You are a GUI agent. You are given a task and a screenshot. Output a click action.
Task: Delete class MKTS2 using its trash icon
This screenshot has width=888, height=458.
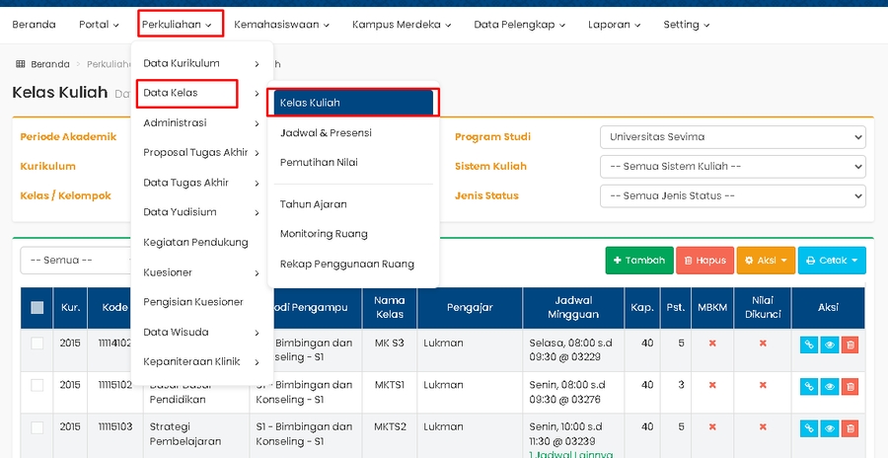[x=850, y=428]
